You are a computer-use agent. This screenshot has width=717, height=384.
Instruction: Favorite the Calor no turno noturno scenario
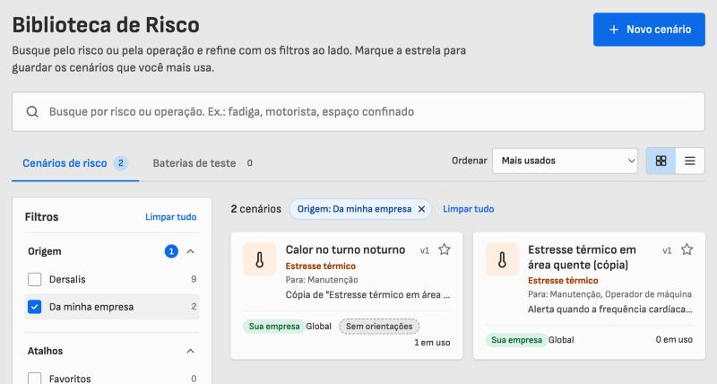click(444, 249)
